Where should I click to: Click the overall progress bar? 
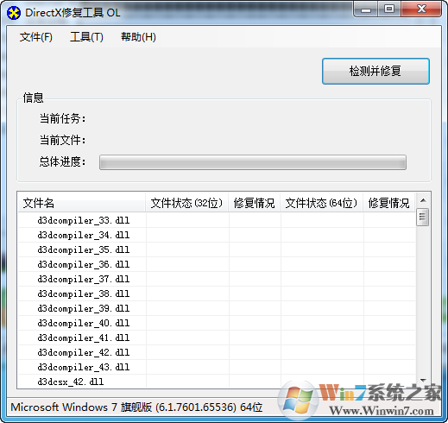tap(253, 162)
